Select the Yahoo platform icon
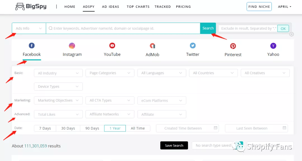 coord(273,46)
